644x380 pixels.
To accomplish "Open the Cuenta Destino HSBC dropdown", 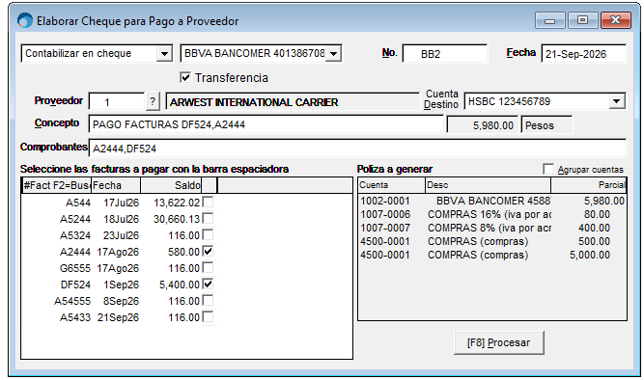I will 617,101.
